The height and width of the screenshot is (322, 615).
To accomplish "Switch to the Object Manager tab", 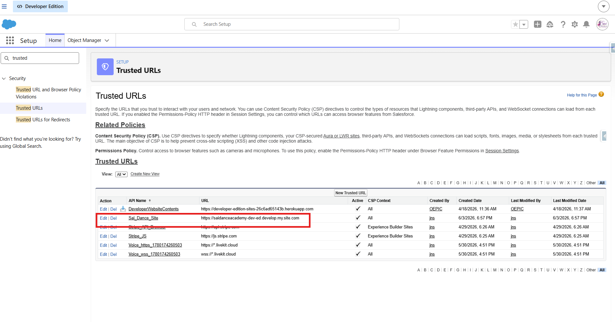I will click(x=84, y=40).
